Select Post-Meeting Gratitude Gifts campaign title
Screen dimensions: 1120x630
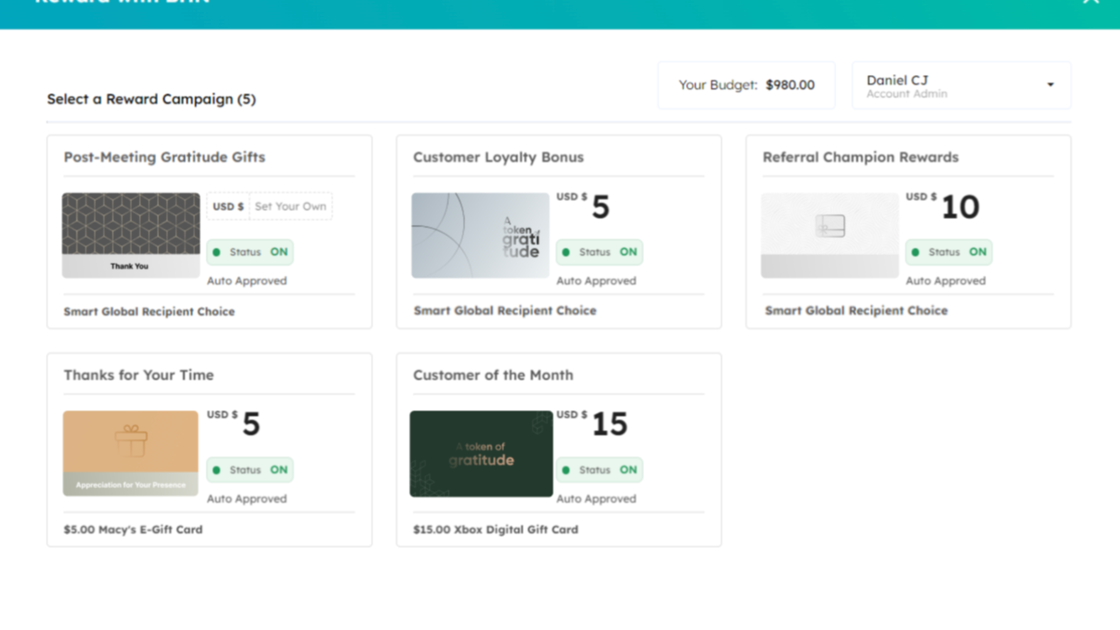(165, 157)
